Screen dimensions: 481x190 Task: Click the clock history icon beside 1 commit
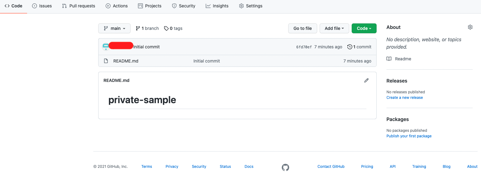click(x=350, y=47)
